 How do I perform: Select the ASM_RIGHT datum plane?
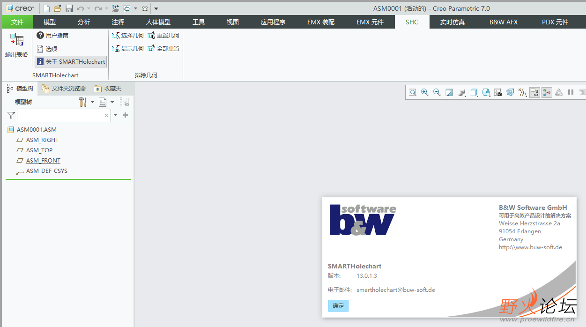coord(42,140)
